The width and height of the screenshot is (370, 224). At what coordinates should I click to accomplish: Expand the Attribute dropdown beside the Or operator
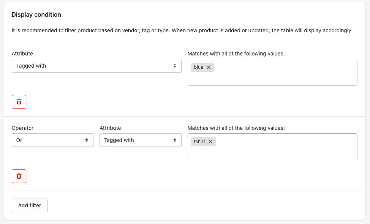pyautogui.click(x=141, y=140)
